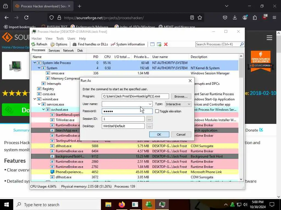
Task: Collapse the wininit.exe tree node
Action: [x=35, y=99]
